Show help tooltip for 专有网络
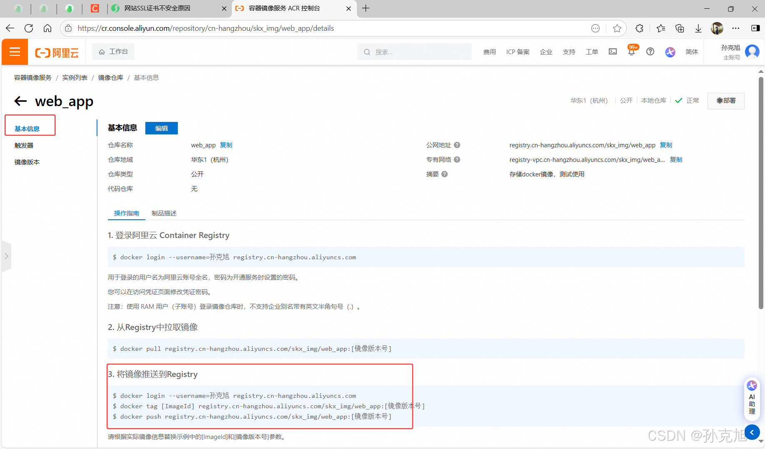This screenshot has width=765, height=449. pyautogui.click(x=457, y=160)
